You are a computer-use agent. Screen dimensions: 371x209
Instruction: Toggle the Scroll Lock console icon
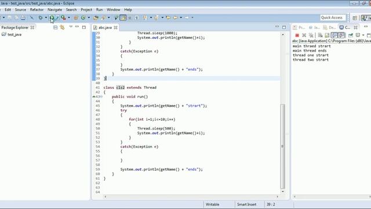[x=327, y=35]
